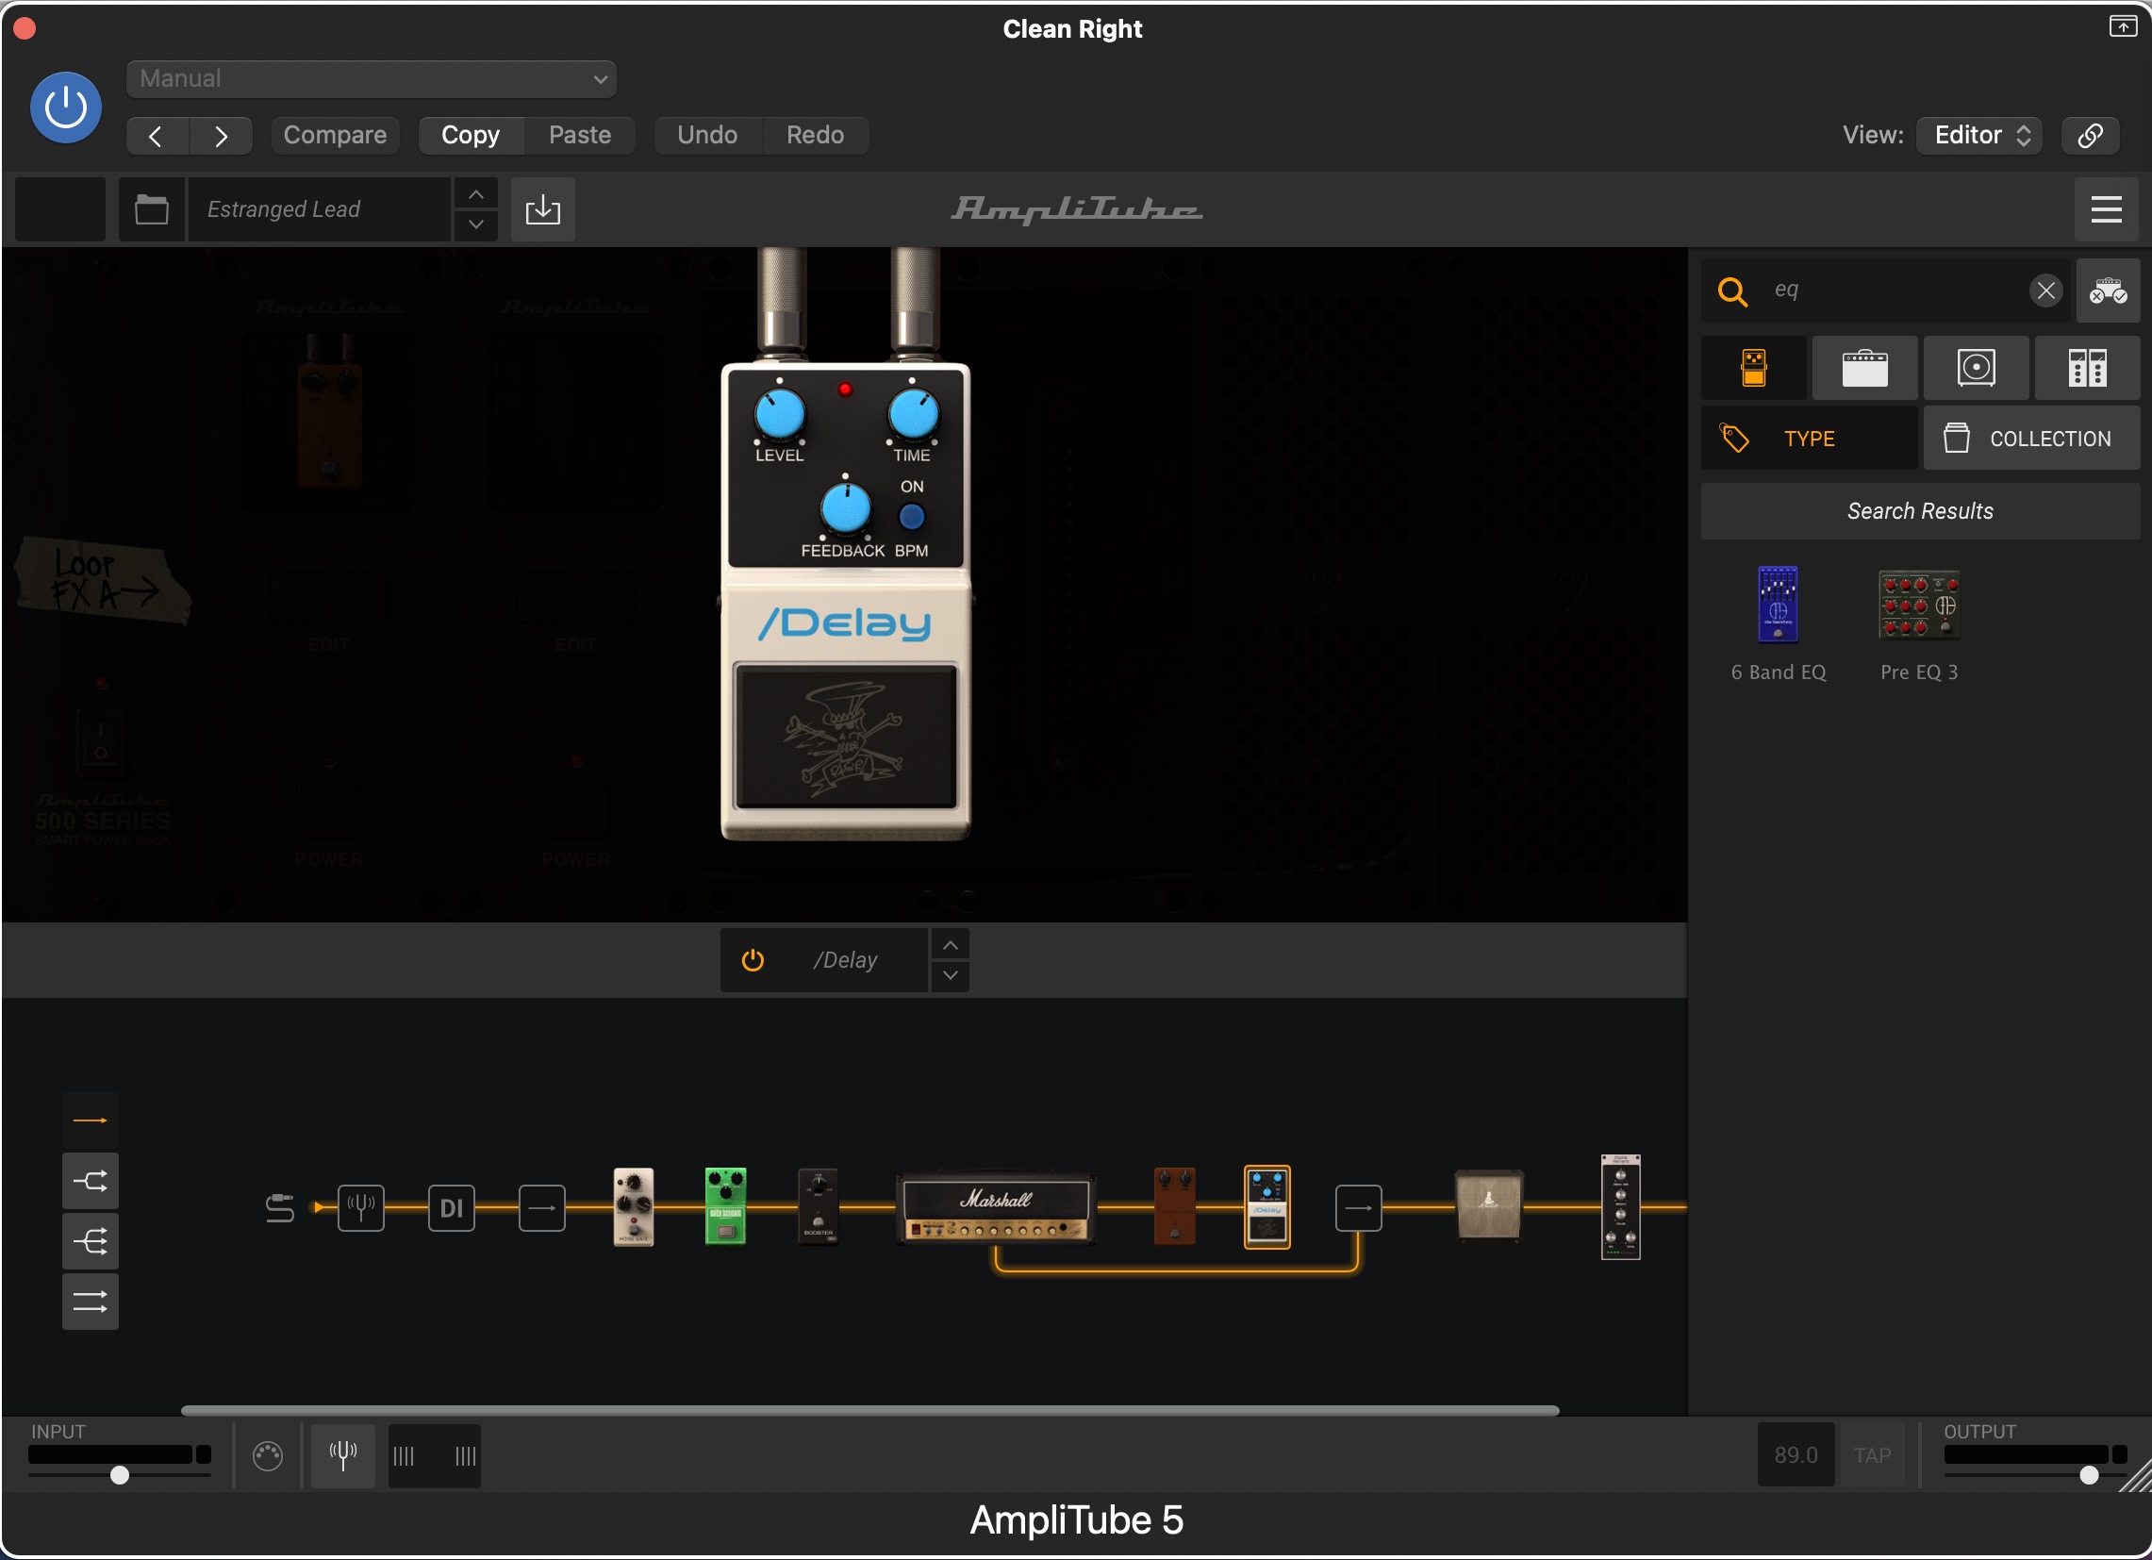The height and width of the screenshot is (1560, 2152).
Task: Toggle the plugin bypass power button
Action: point(65,108)
